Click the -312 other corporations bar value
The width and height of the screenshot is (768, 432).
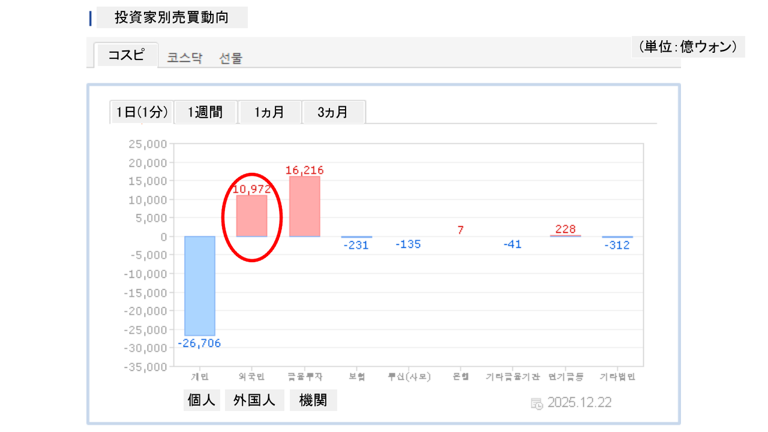point(617,245)
